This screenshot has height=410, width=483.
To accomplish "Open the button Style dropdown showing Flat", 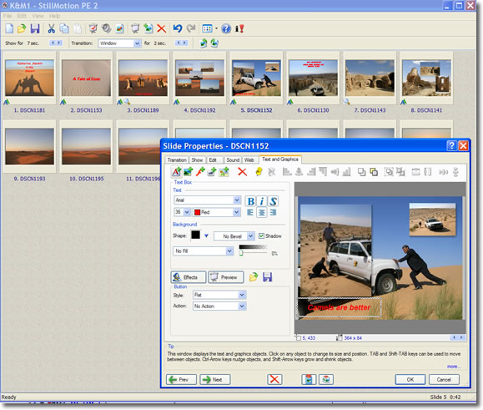I will pos(219,295).
